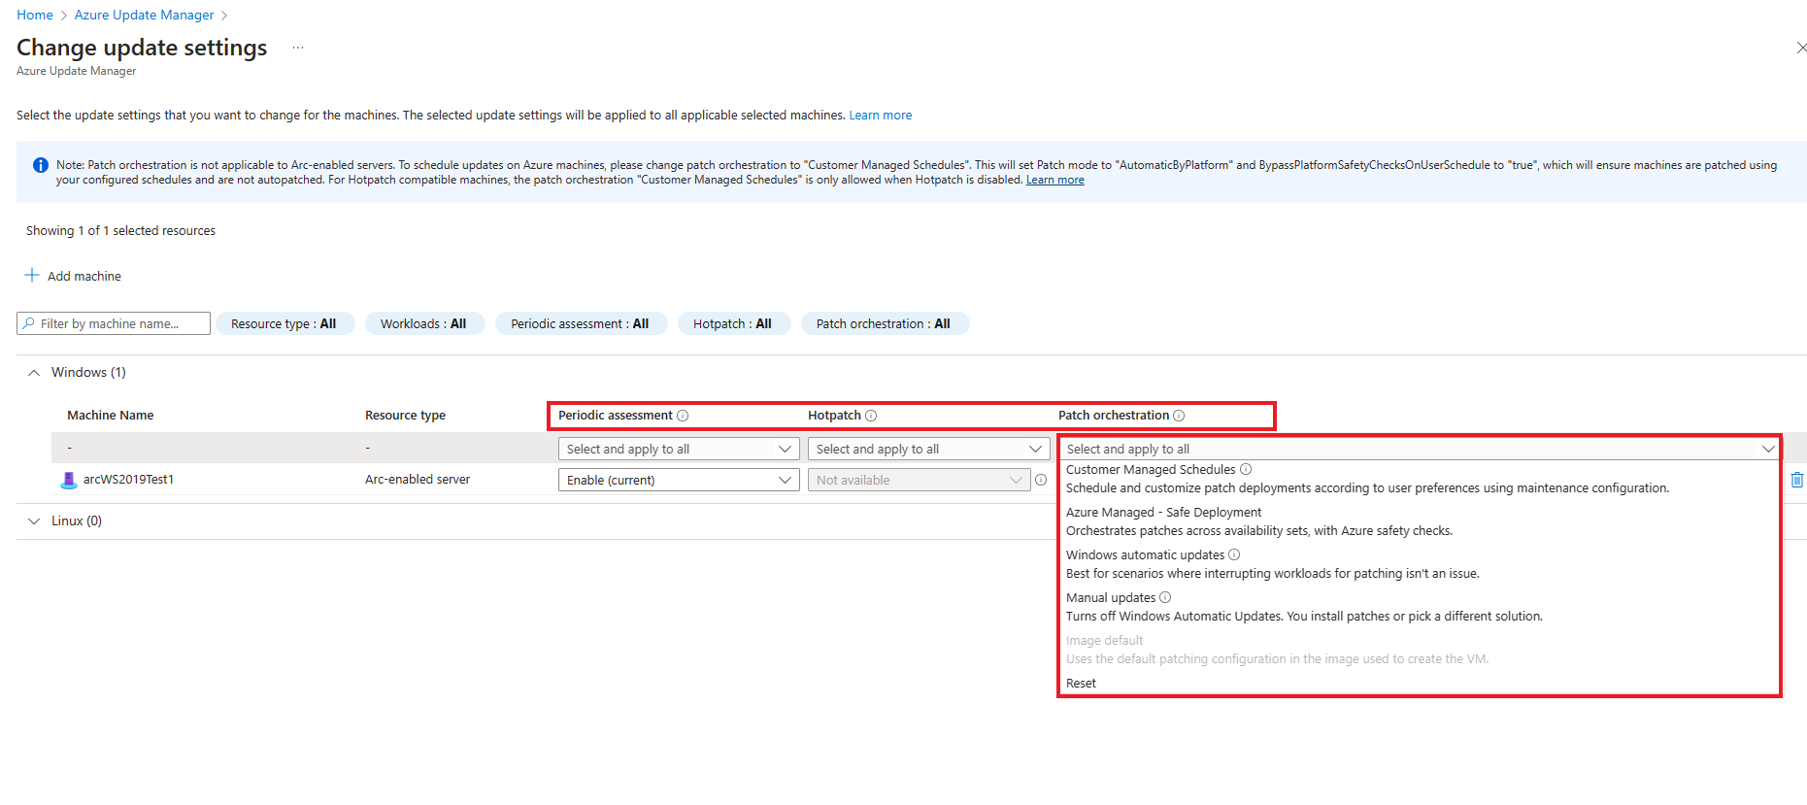Click the Arc-enabled server cell
Screen dimensions: 1807x805
[x=418, y=480]
